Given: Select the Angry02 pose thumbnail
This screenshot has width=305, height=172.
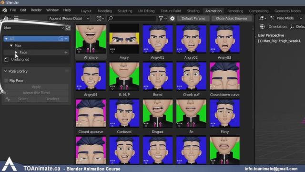Looking at the screenshot, I should (191, 39).
